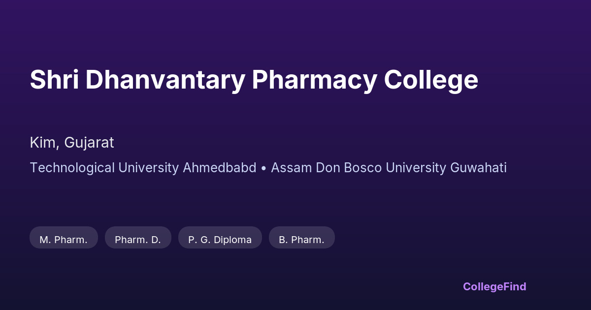The width and height of the screenshot is (591, 310).
Task: Click the word Shri in the heading
Action: pyautogui.click(x=54, y=80)
